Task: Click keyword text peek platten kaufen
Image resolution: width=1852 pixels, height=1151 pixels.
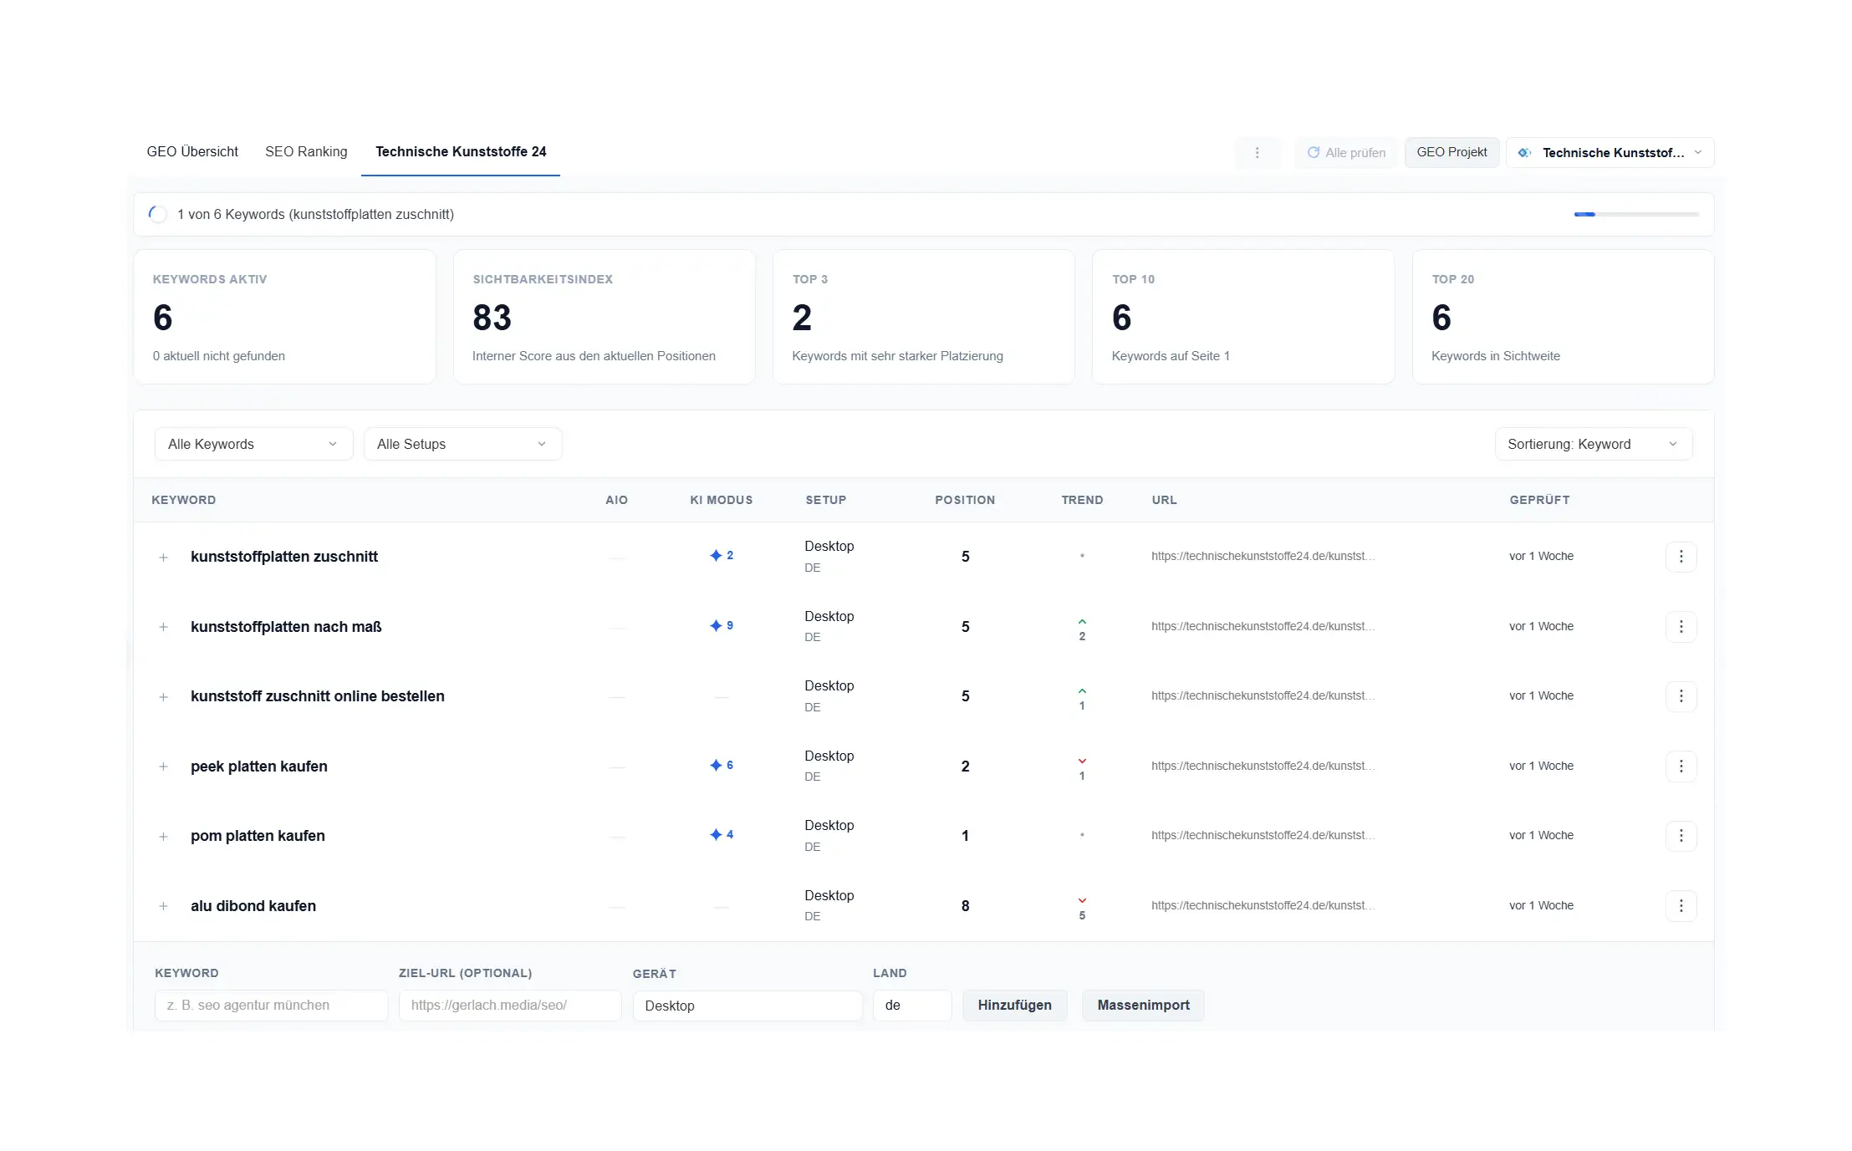Action: [x=258, y=766]
